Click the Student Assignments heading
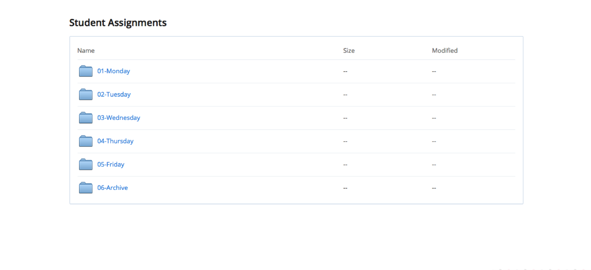The height and width of the screenshot is (270, 591). [118, 23]
